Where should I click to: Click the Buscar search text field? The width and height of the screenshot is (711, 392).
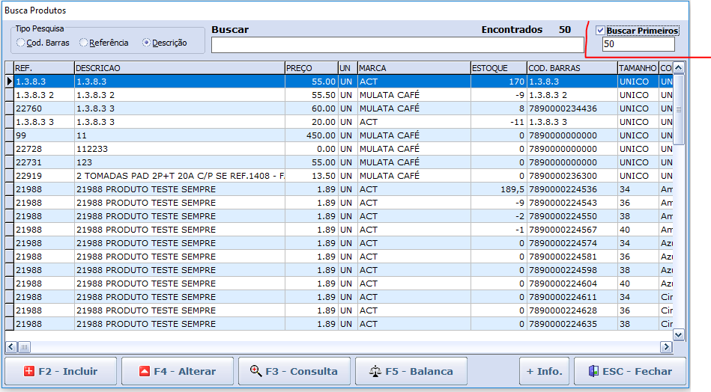(397, 46)
